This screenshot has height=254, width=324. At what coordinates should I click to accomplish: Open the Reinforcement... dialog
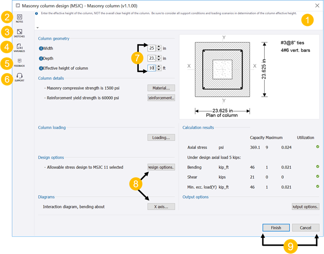click(161, 98)
